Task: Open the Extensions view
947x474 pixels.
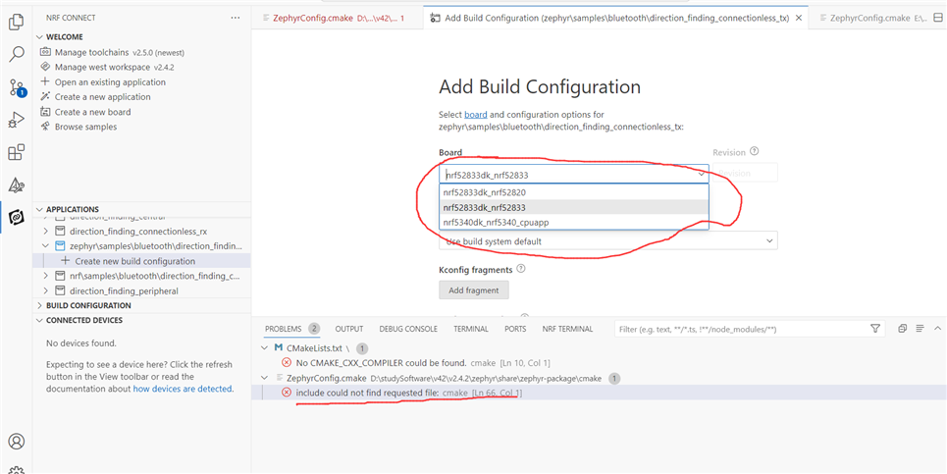Action: 17,153
